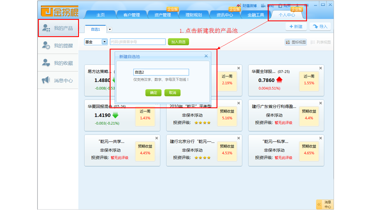Click the 我的产品 sidebar icon
372x210 pixels.
(46, 28)
